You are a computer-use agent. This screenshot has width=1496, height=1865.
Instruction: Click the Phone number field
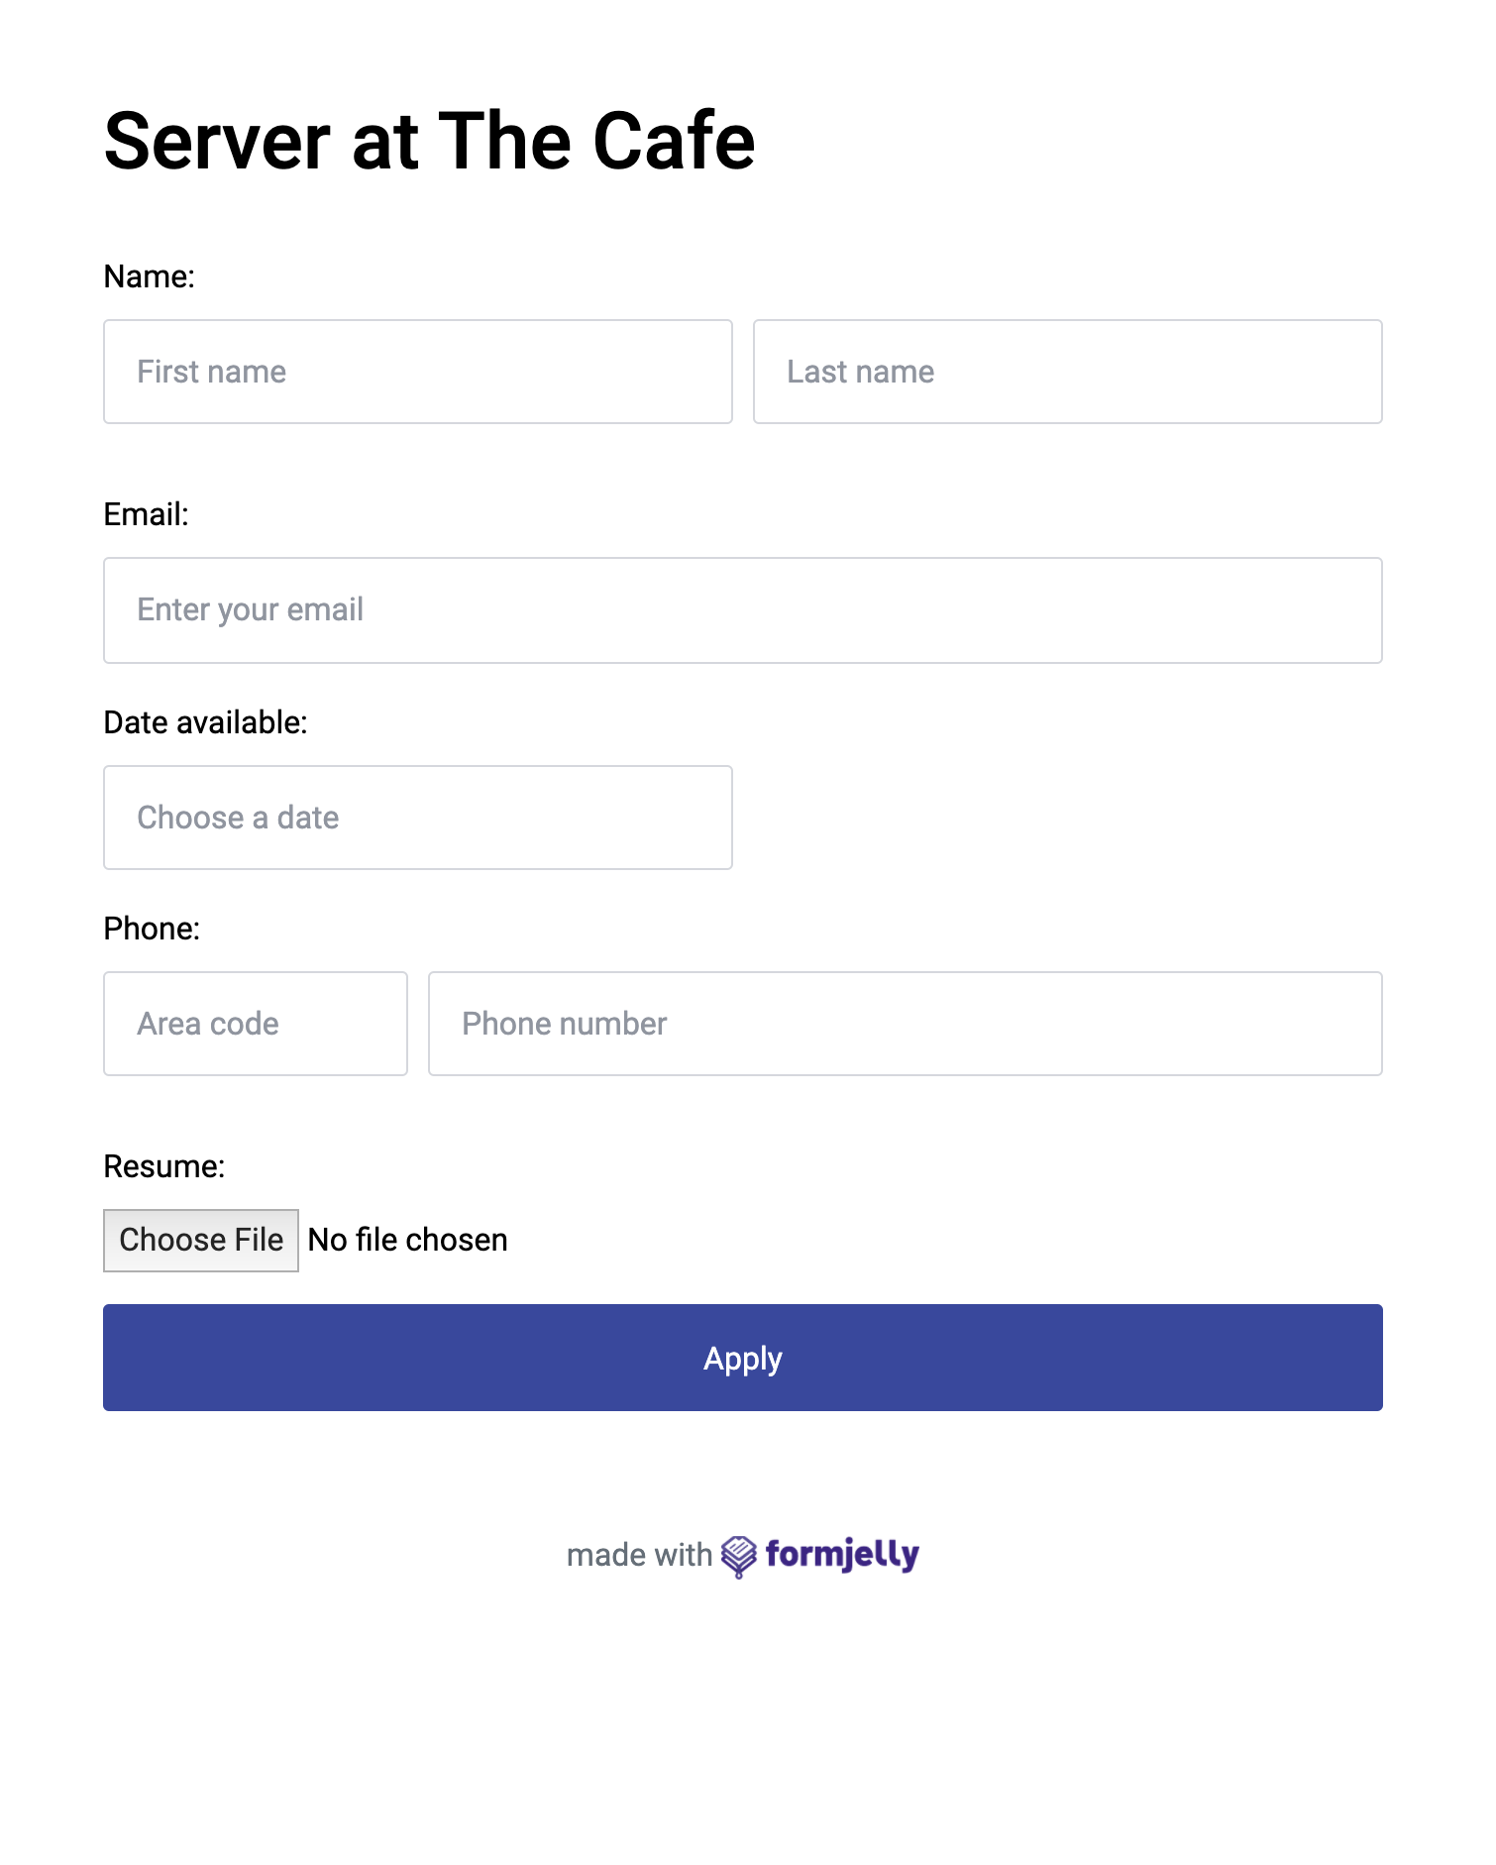[905, 1023]
